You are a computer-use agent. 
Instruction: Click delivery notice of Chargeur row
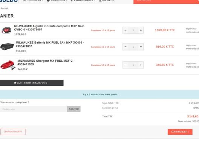pos(103,65)
